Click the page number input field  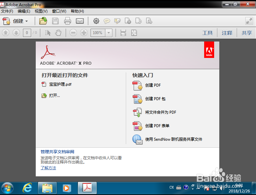(27, 33)
